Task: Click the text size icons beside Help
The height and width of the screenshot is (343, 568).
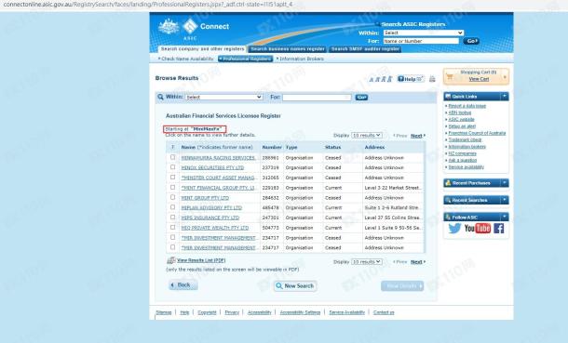Action: (x=380, y=79)
